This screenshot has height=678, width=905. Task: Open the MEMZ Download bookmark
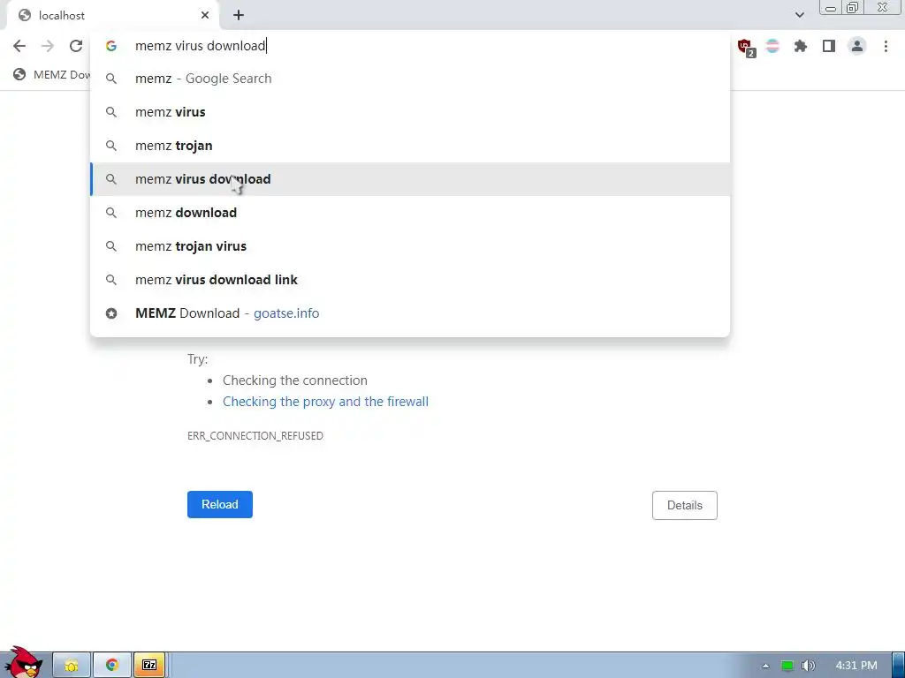tap(52, 74)
